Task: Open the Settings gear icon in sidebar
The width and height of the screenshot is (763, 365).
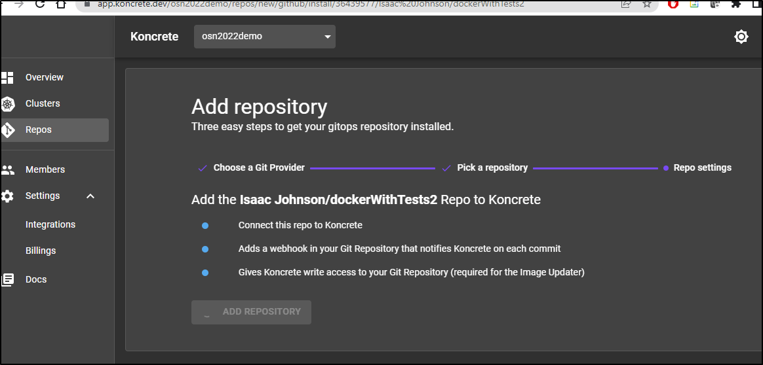Action: [x=7, y=196]
